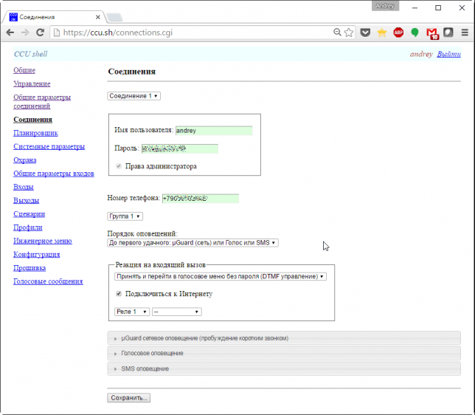Click the forward navigation arrow

pos(25,32)
